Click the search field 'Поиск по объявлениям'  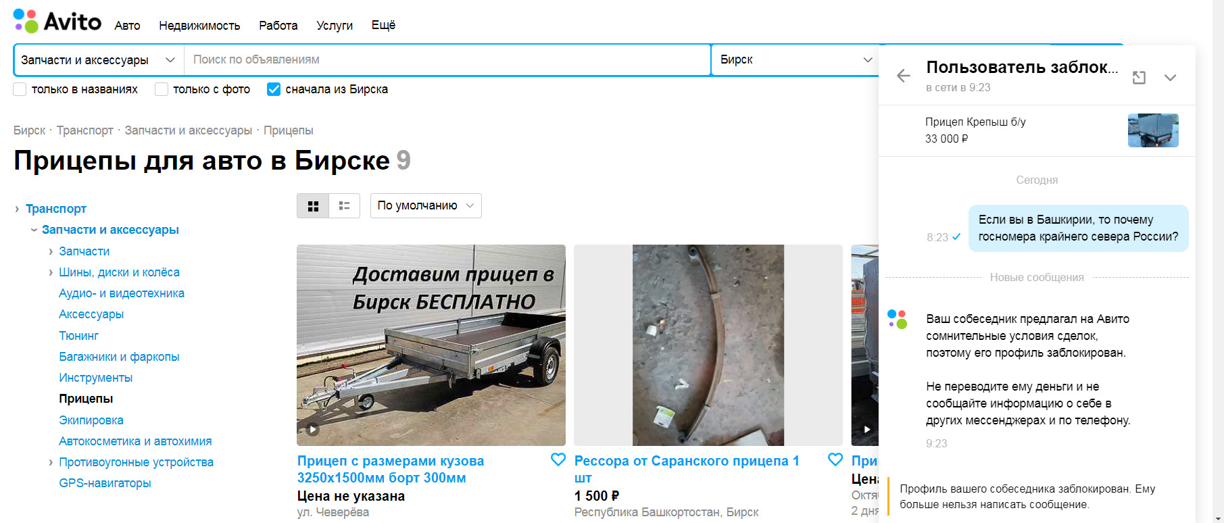(447, 60)
